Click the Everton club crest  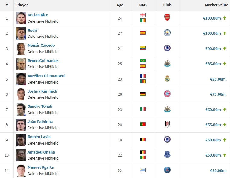(x=167, y=155)
